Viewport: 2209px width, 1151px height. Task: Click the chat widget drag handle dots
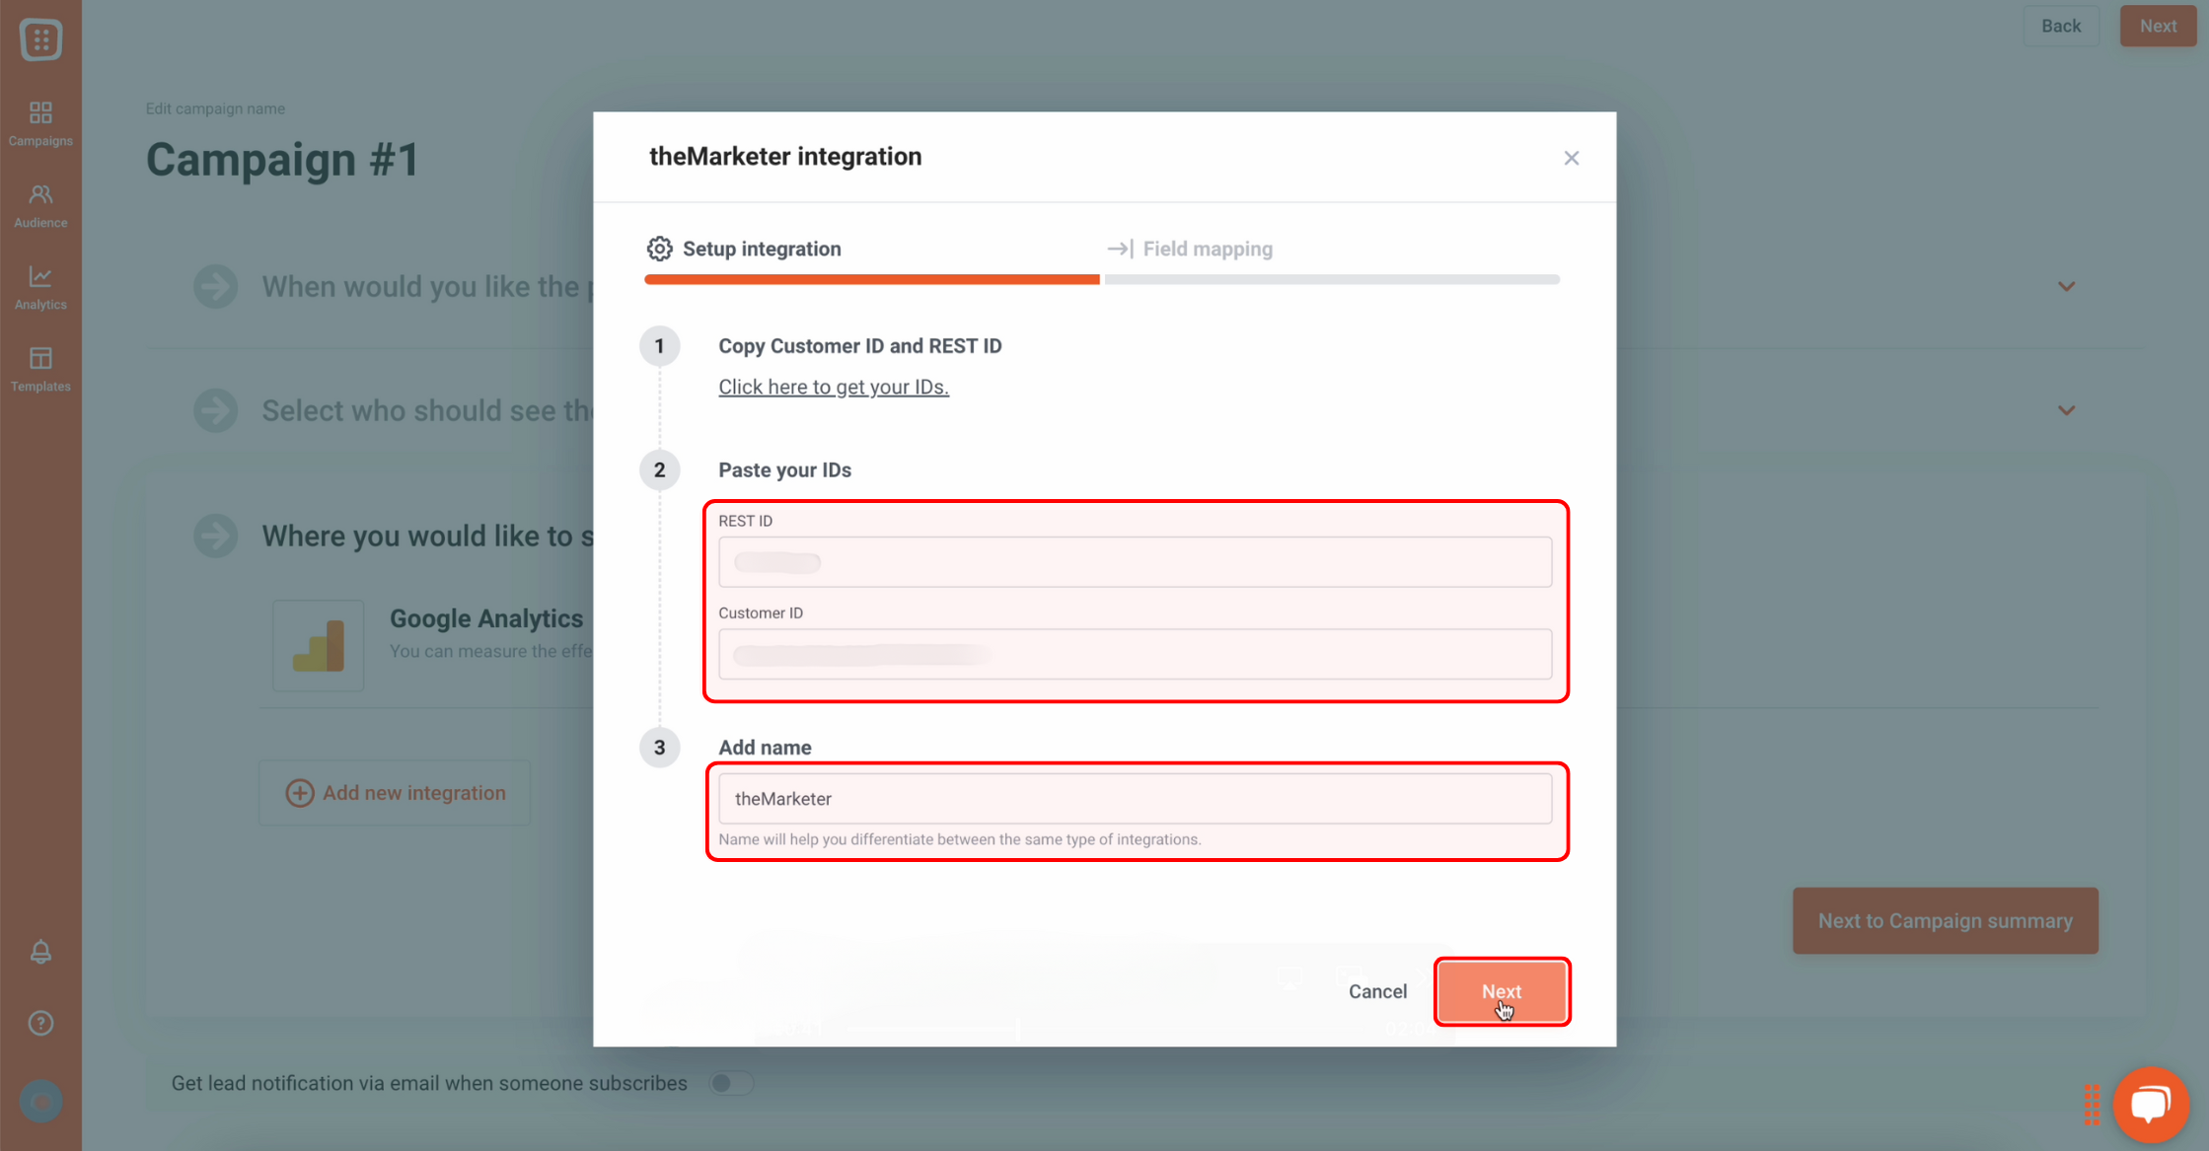pyautogui.click(x=2091, y=1105)
